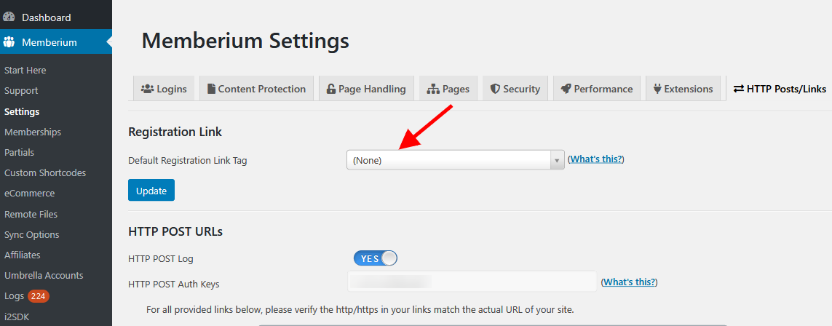This screenshot has height=326, width=832.
Task: Open the Memberships sidebar menu item
Action: pos(32,132)
